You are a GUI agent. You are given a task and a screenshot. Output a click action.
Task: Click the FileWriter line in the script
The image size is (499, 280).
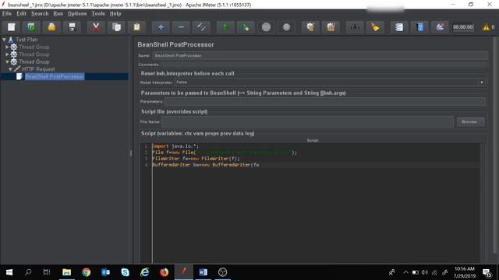196,159
